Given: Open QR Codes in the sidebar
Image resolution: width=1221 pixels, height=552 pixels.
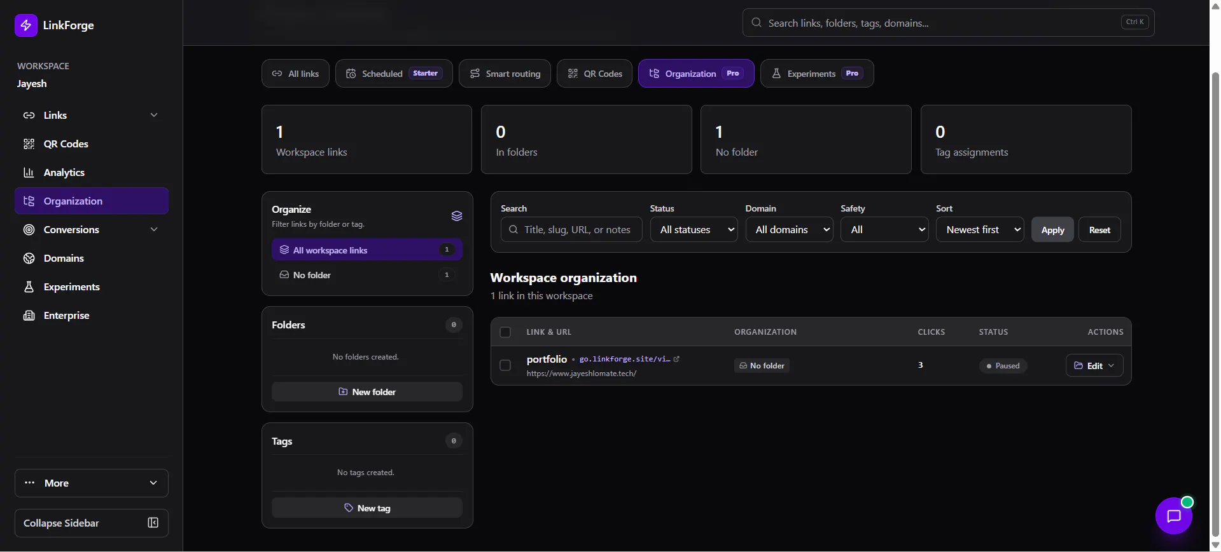Looking at the screenshot, I should click(92, 144).
